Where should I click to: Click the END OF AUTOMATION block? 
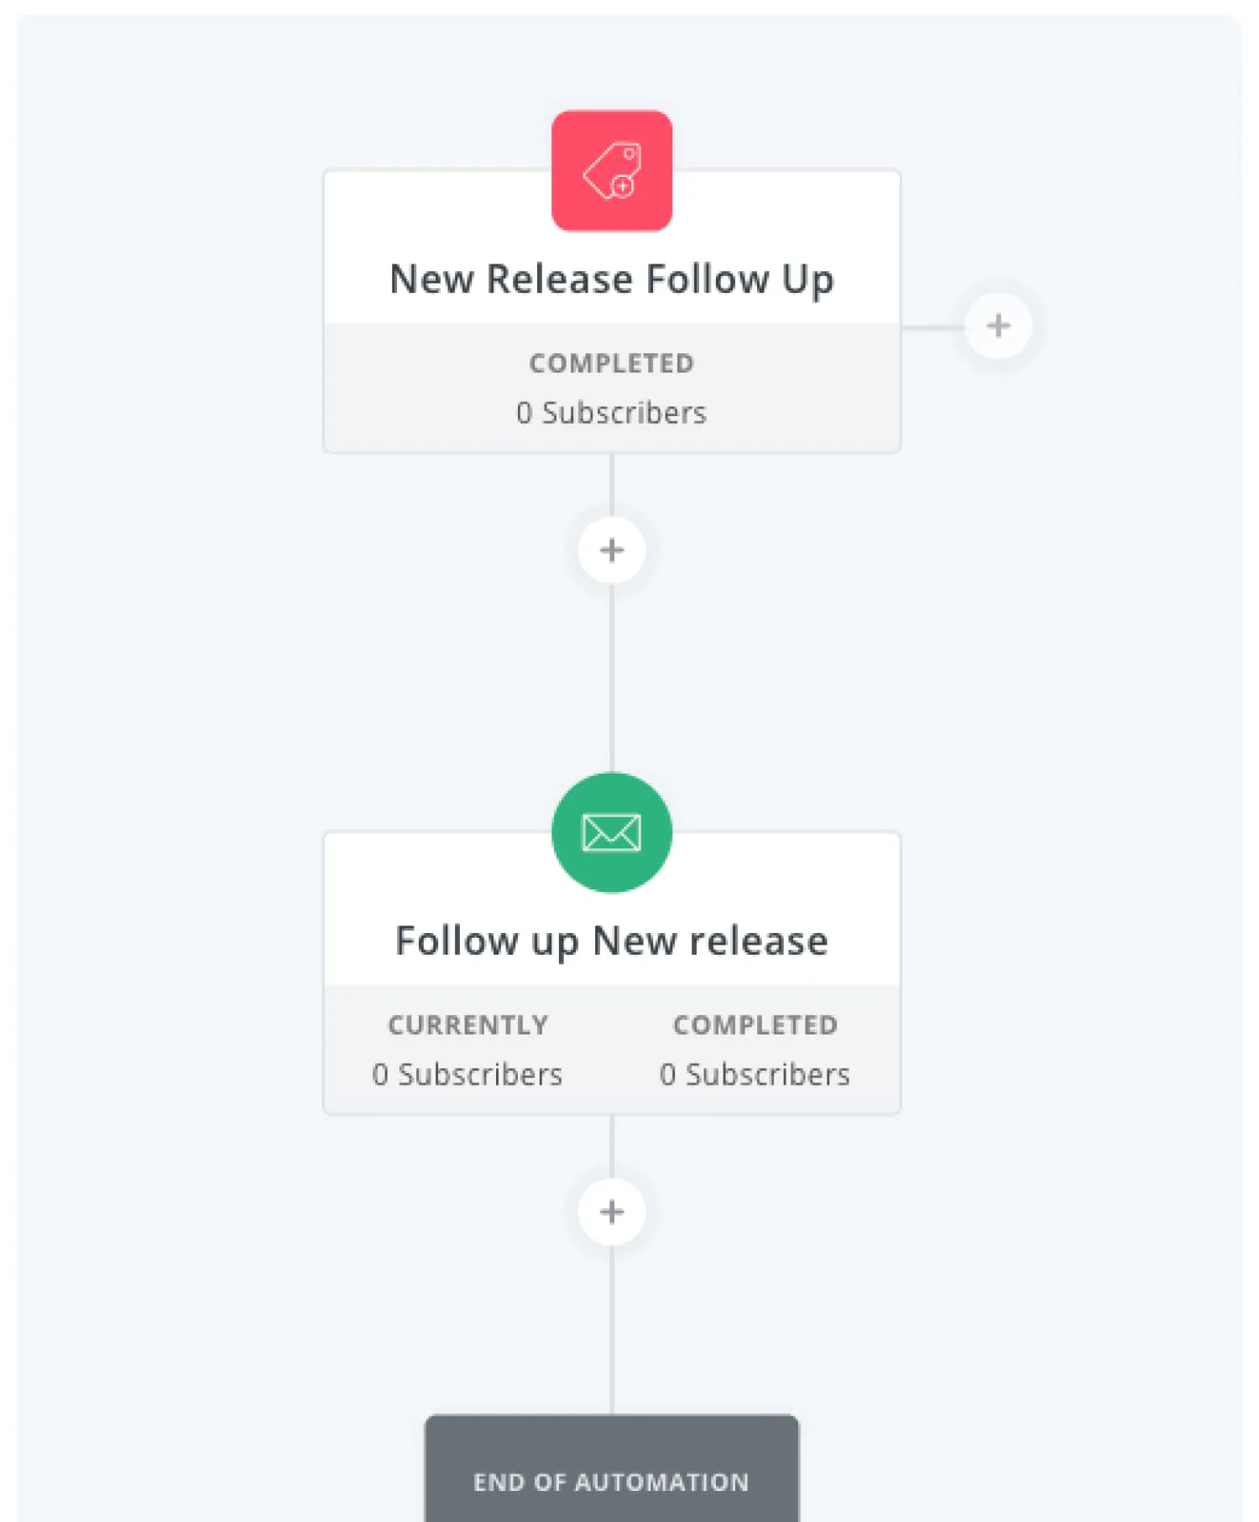pyautogui.click(x=612, y=1482)
